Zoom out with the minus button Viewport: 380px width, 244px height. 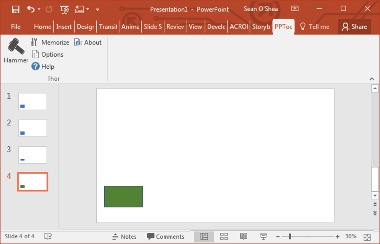278,236
